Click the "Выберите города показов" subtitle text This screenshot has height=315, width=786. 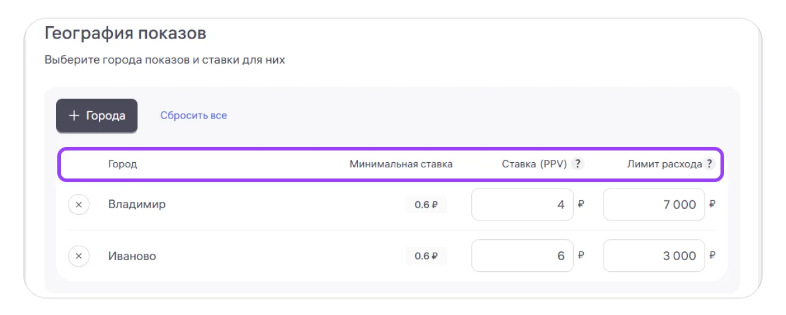[x=164, y=60]
